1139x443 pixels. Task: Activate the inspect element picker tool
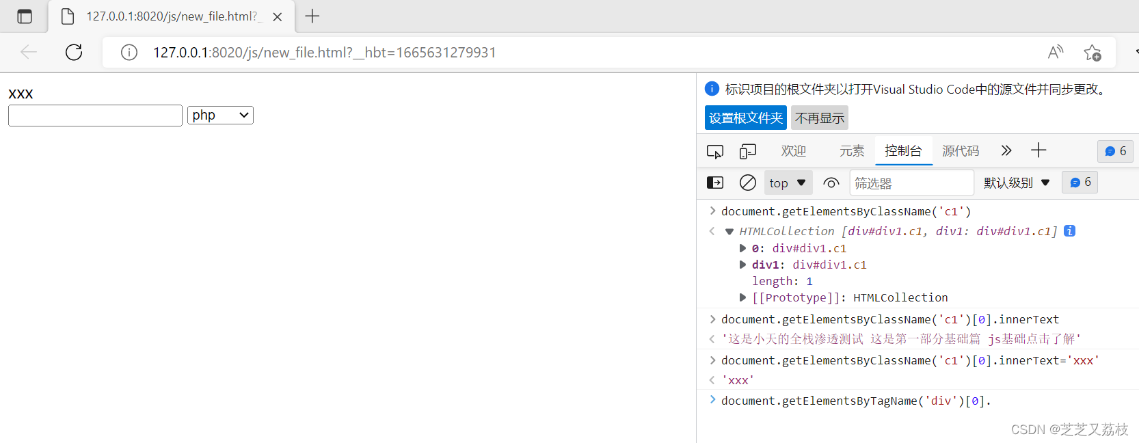[715, 151]
